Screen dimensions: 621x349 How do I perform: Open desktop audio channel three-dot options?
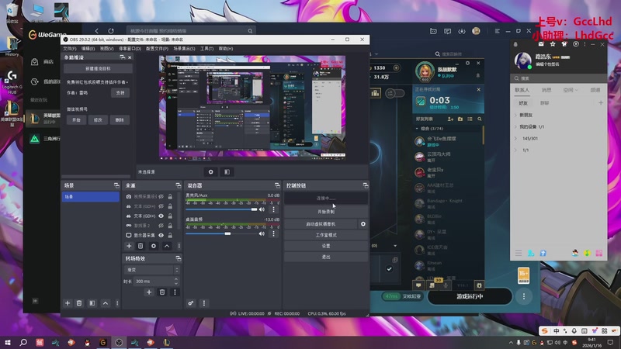click(273, 233)
